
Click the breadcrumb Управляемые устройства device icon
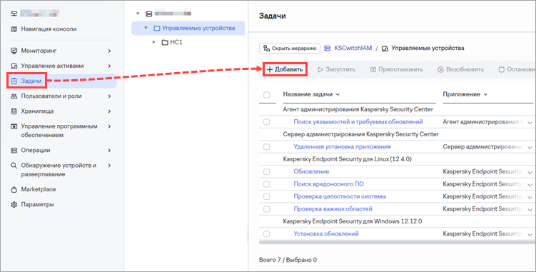pyautogui.click(x=385, y=49)
